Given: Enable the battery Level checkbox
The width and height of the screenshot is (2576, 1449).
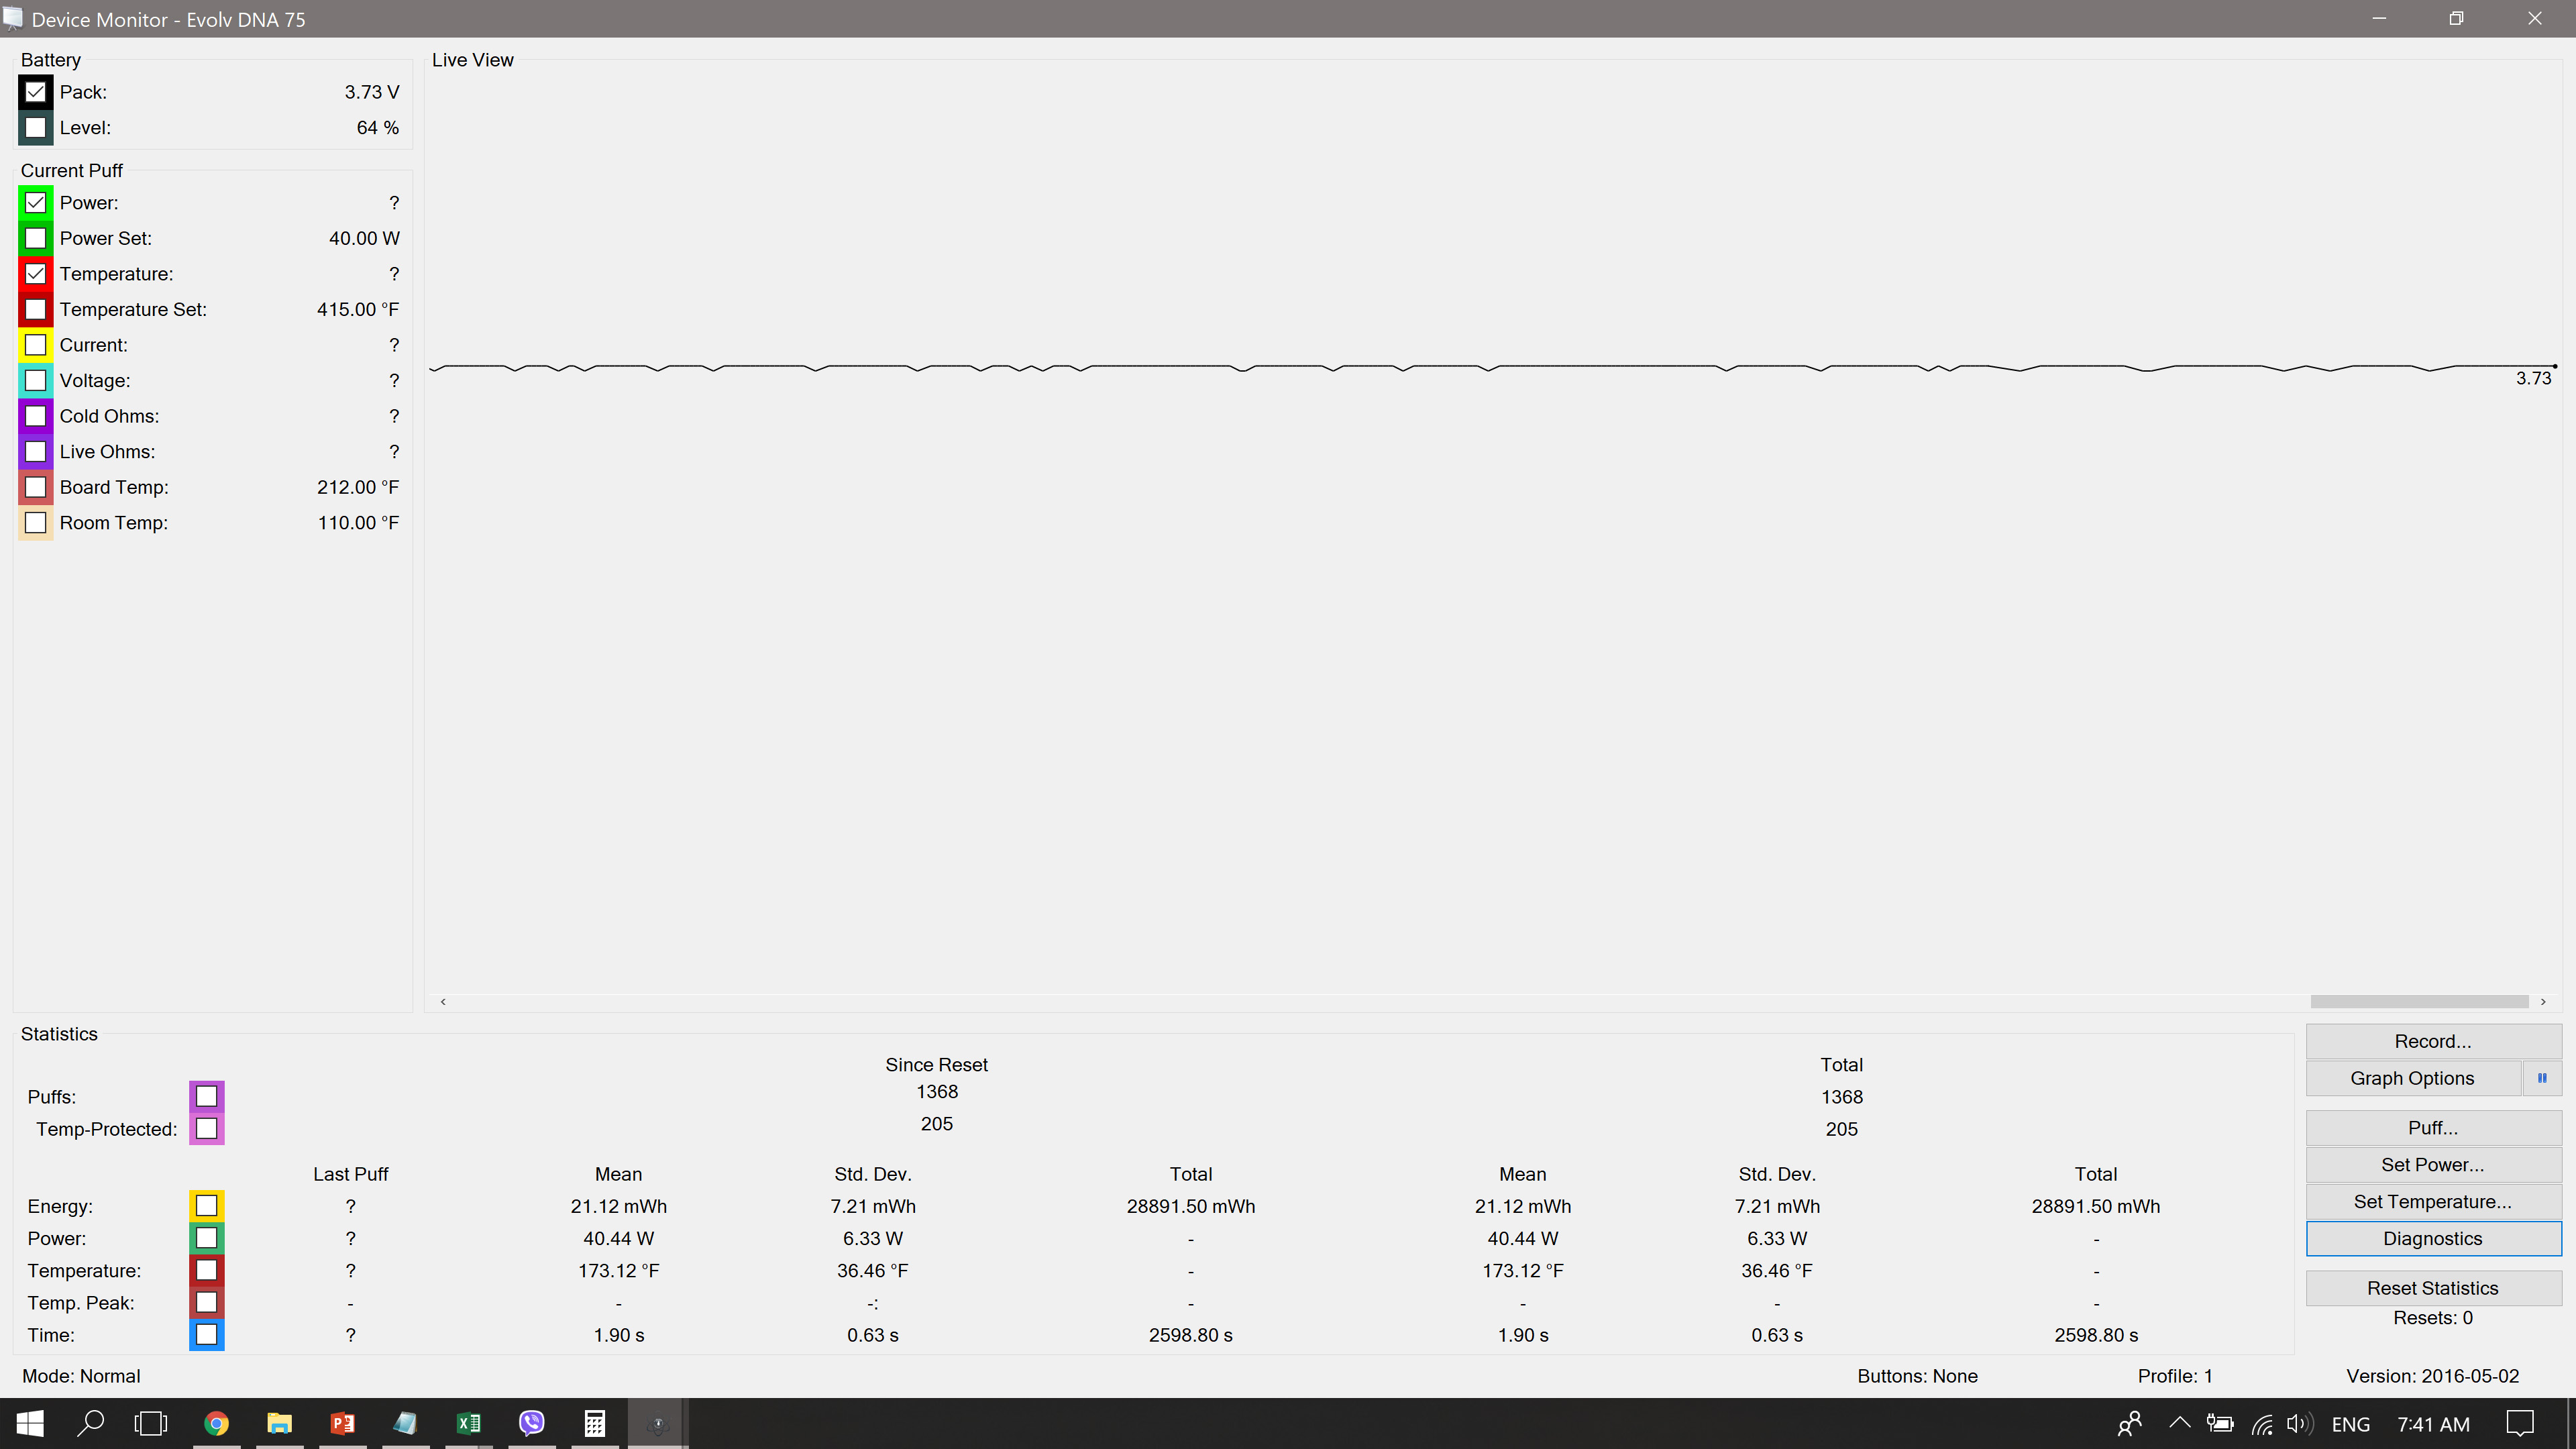Looking at the screenshot, I should (36, 128).
